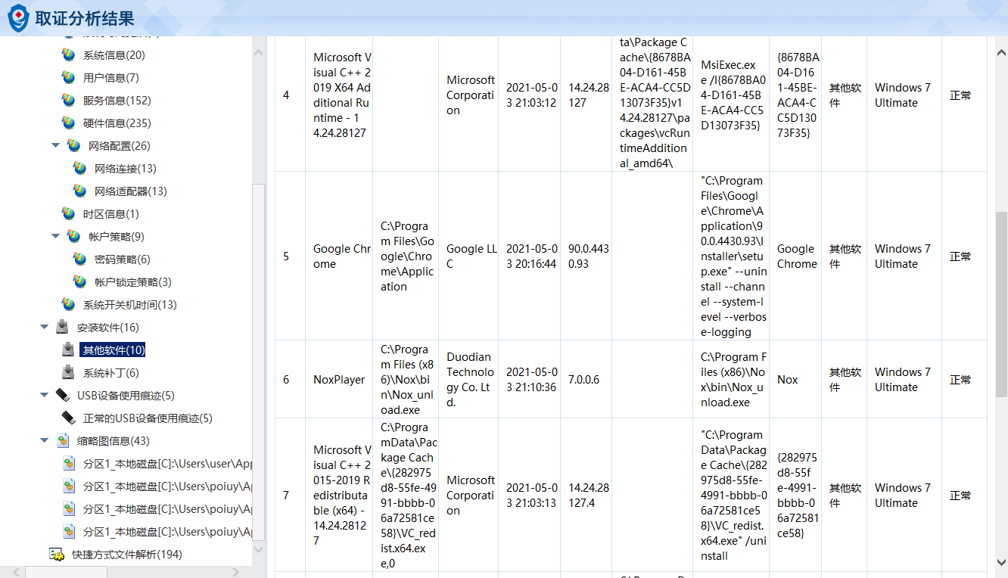1008x578 pixels.
Task: Open 服务信息(152) tree entry
Action: [x=117, y=101]
